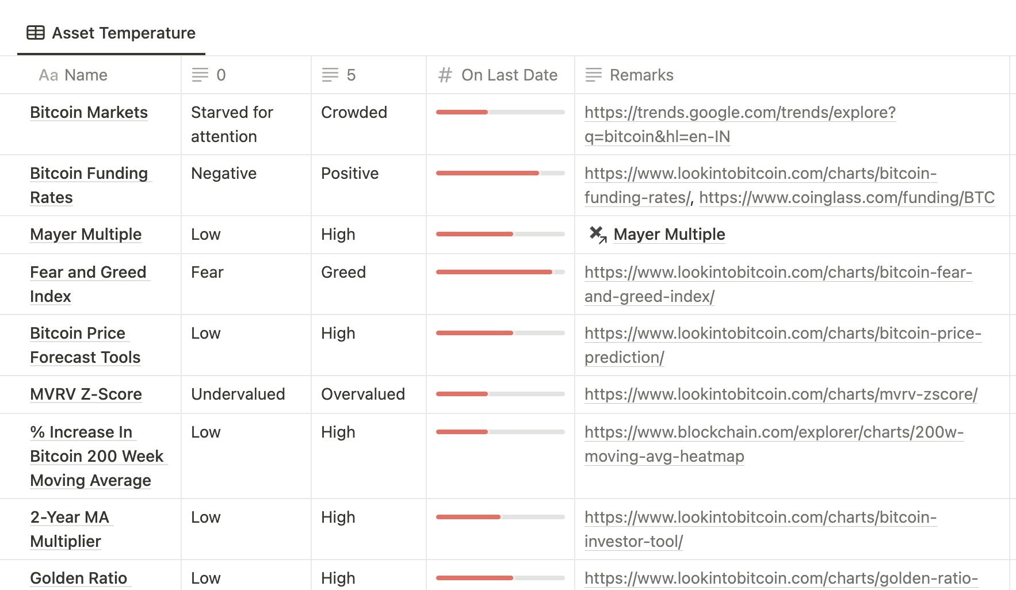The image size is (1016, 590).
Task: Click the text icon in column 5 header
Action: point(330,75)
